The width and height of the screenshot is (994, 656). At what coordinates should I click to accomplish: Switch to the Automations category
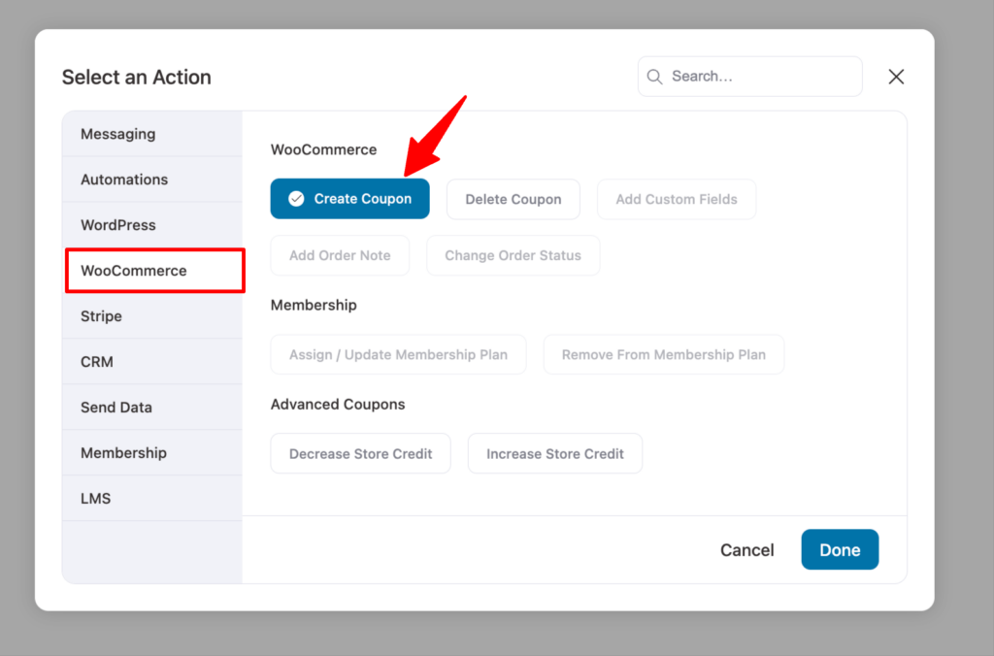pyautogui.click(x=152, y=180)
